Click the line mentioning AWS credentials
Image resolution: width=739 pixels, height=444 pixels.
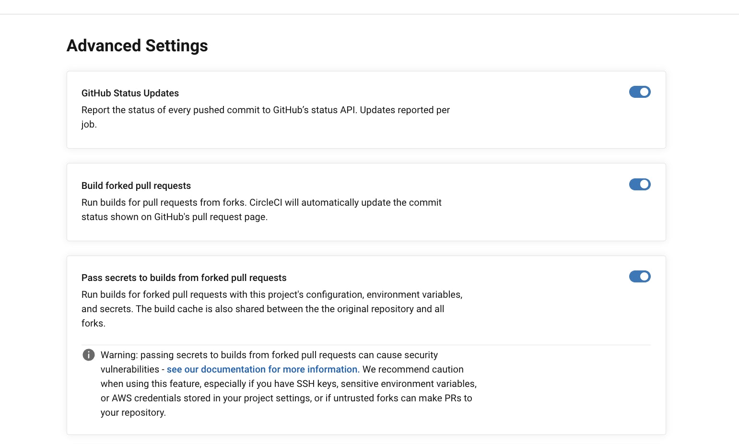click(x=286, y=398)
